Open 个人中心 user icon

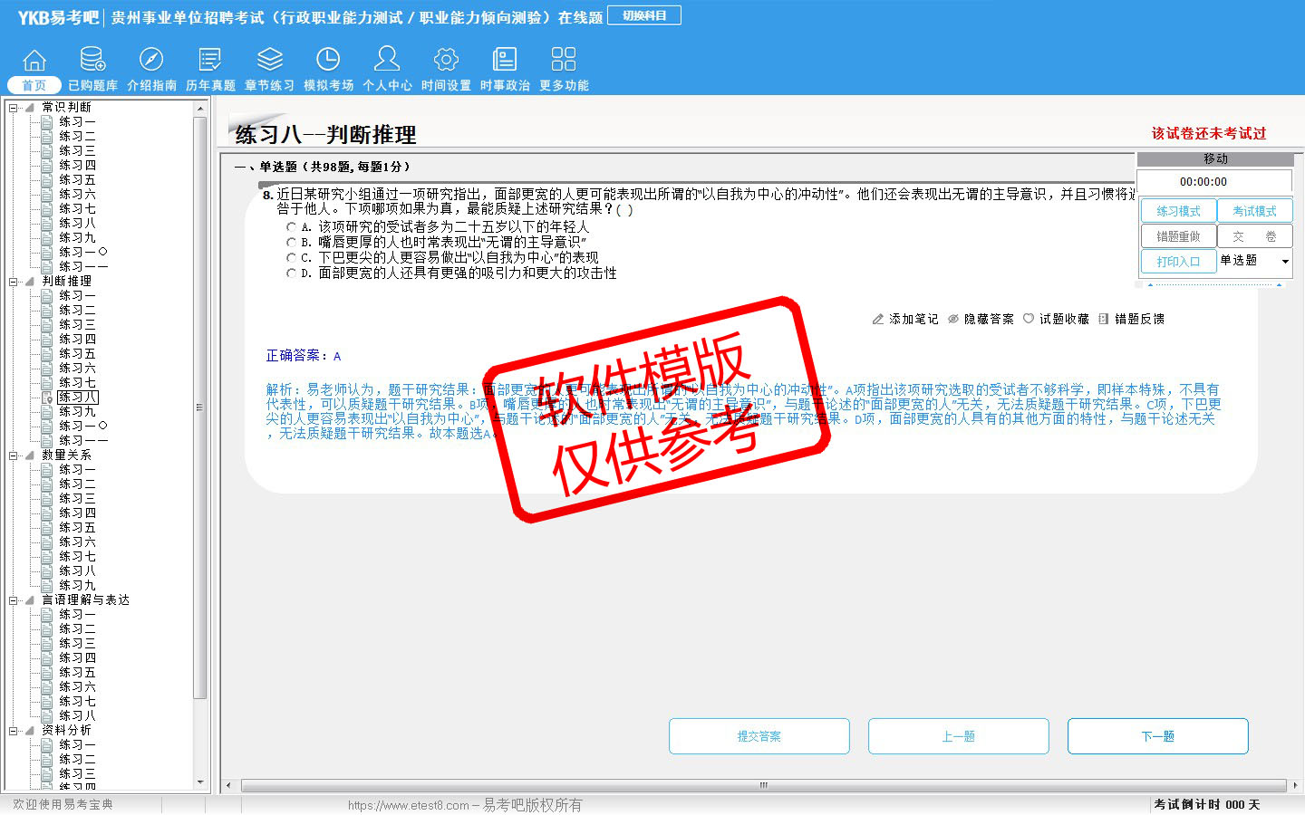(x=387, y=61)
